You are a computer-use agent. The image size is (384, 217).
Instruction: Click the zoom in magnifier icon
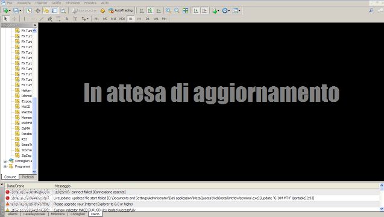[168, 10]
